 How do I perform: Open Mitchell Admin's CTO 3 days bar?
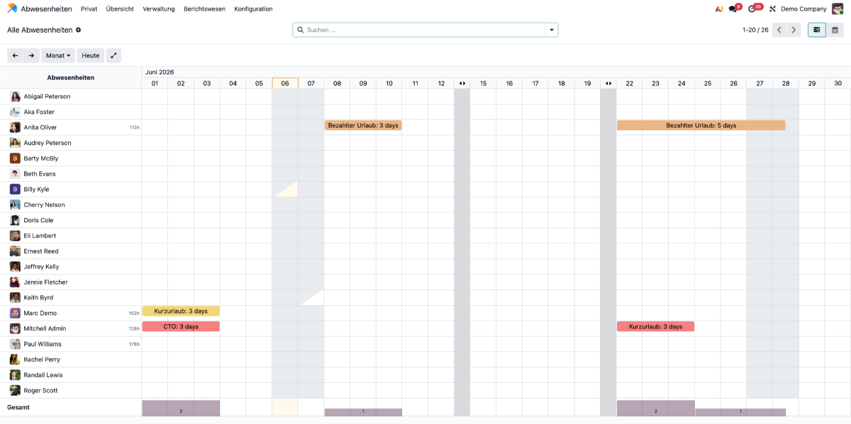181,326
